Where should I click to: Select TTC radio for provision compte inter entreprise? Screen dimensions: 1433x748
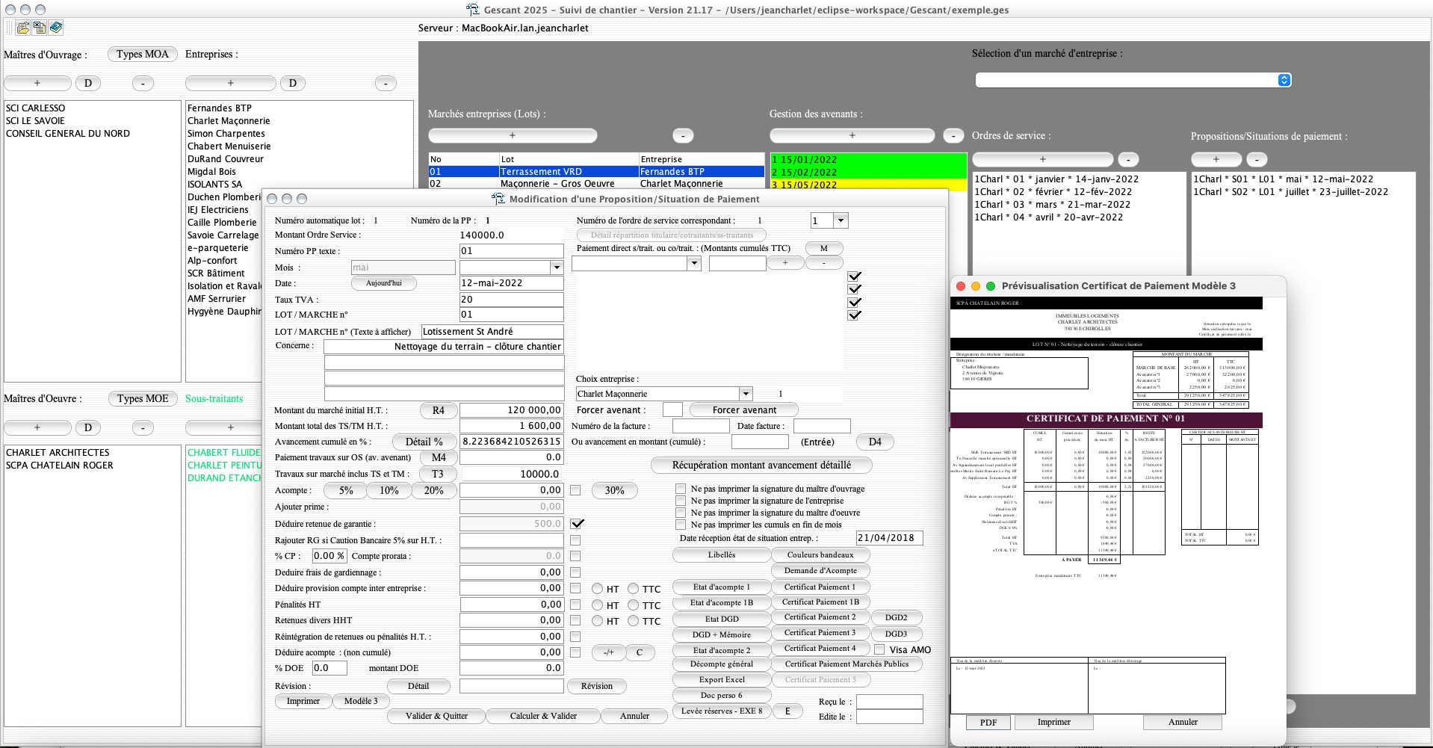point(634,589)
